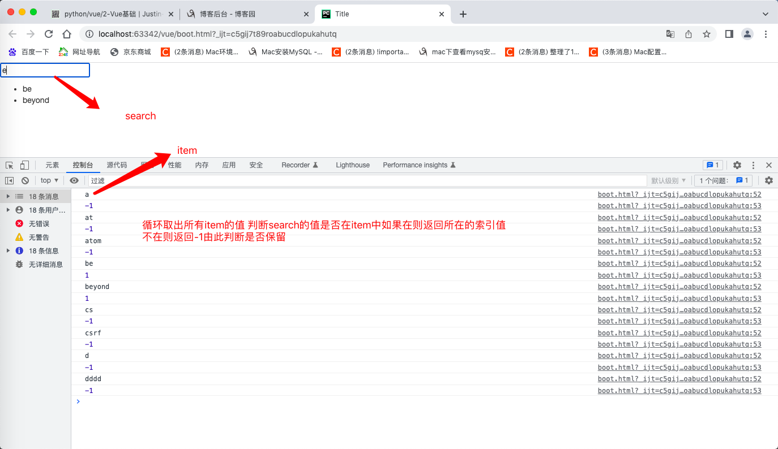Open DevTools settings gear
Screen dimensions: 778x449
click(737, 165)
